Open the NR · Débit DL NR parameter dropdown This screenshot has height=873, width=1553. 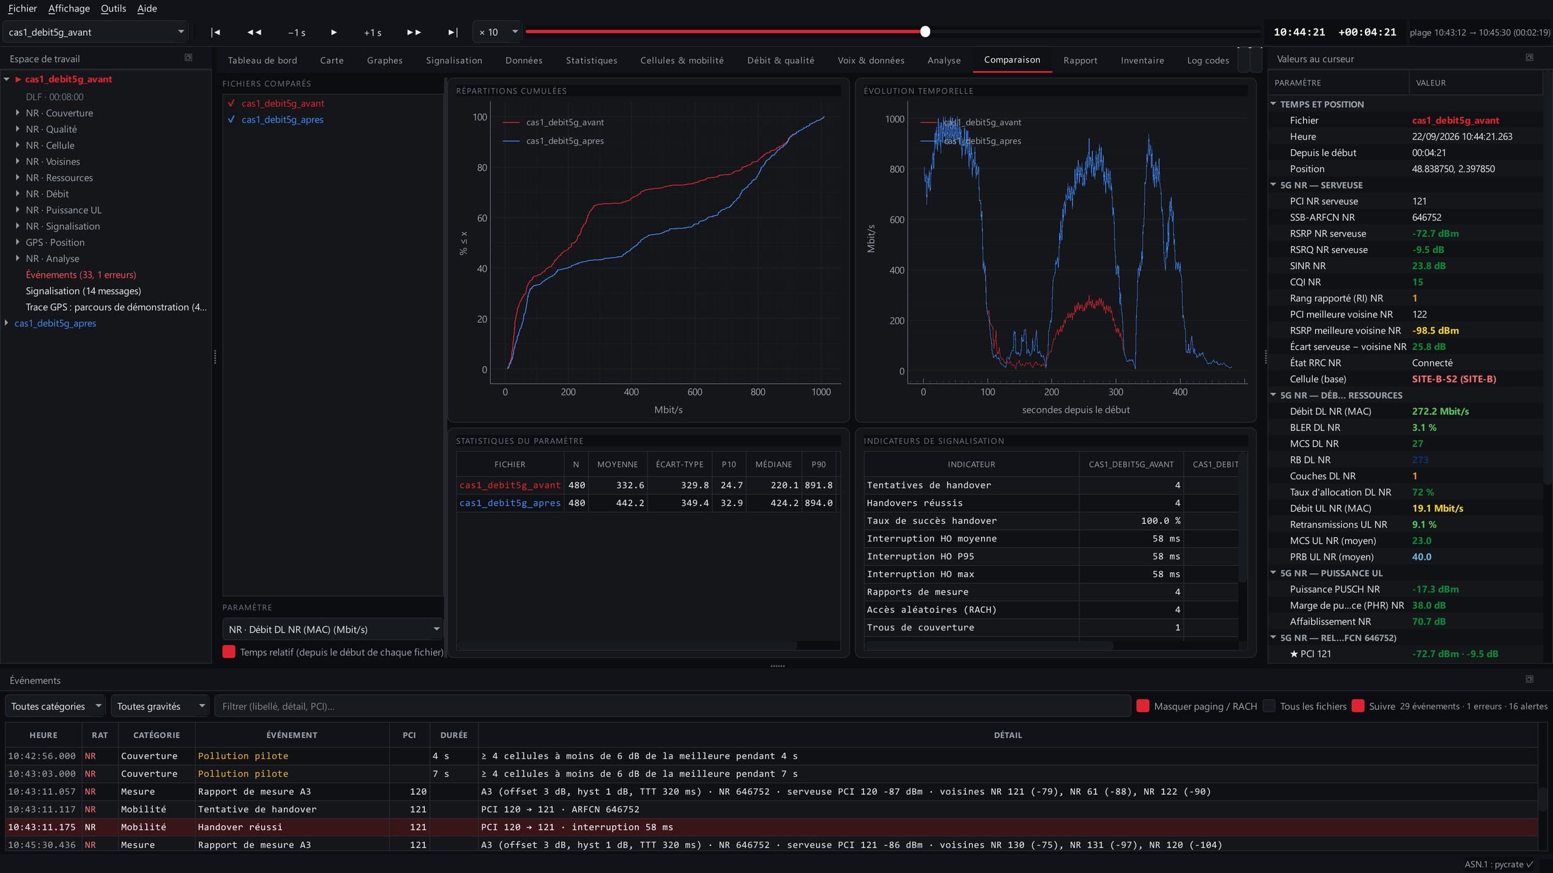pos(332,629)
